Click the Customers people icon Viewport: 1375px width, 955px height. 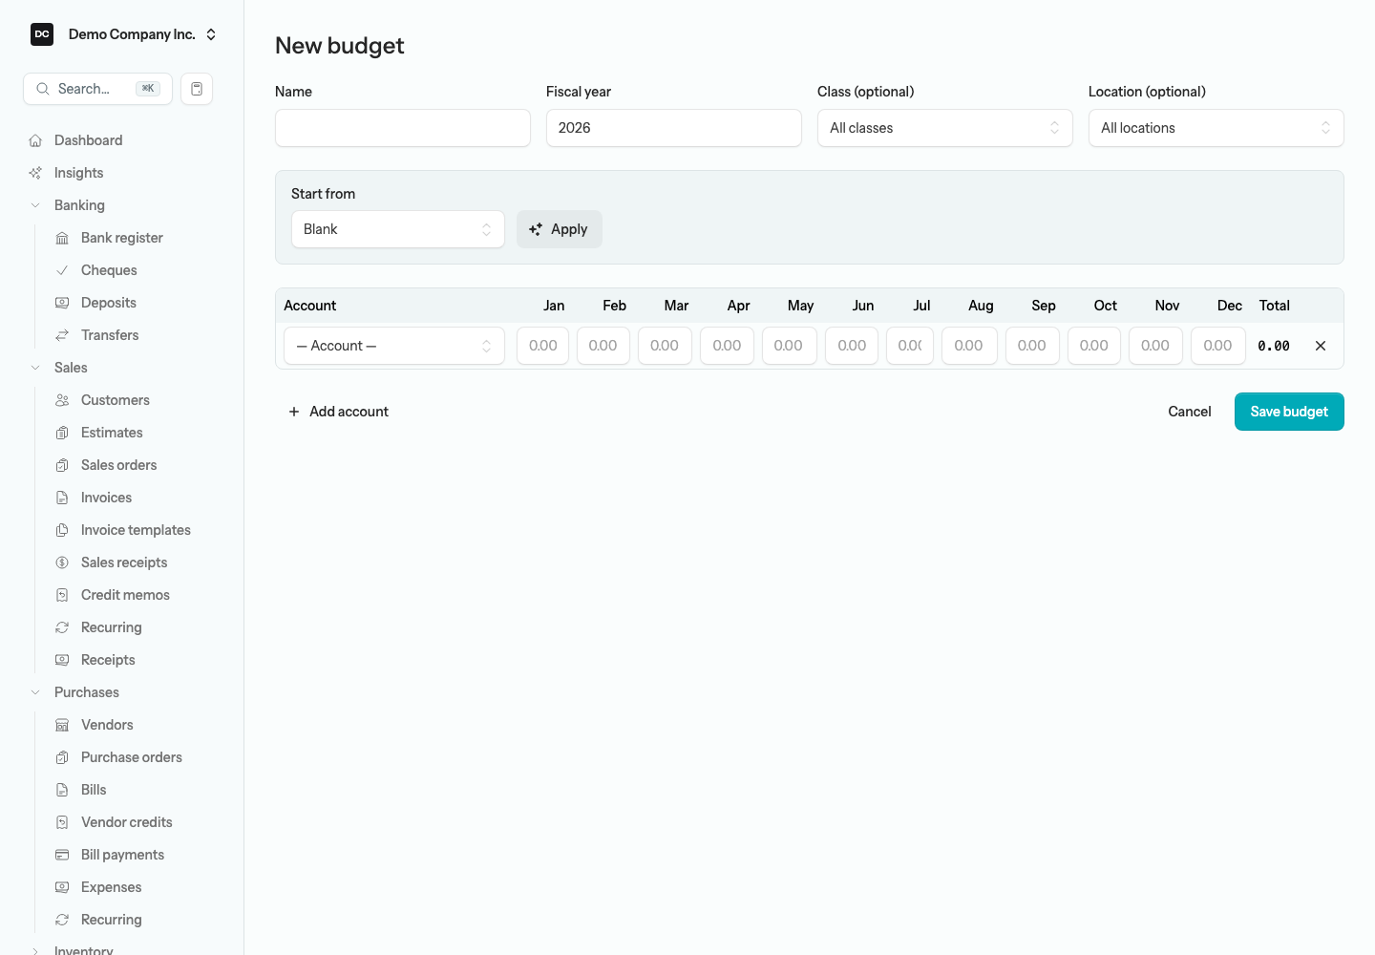(62, 400)
